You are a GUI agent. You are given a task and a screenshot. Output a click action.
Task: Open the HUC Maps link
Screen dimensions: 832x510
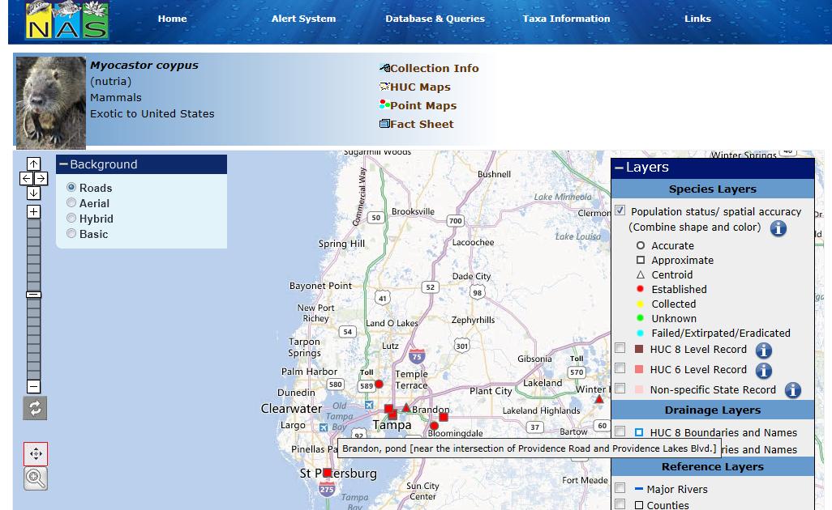pos(419,87)
